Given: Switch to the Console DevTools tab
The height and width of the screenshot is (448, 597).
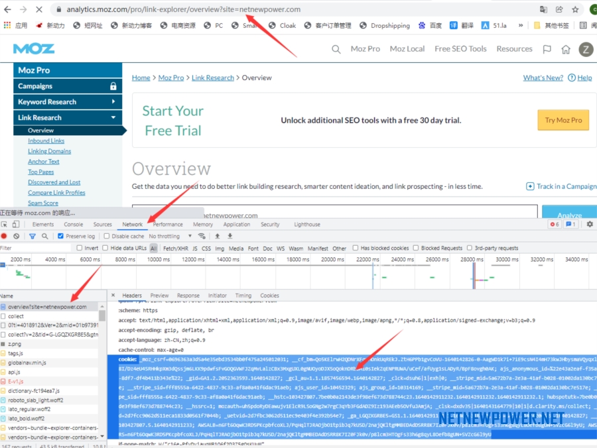Looking at the screenshot, I should click(x=74, y=225).
